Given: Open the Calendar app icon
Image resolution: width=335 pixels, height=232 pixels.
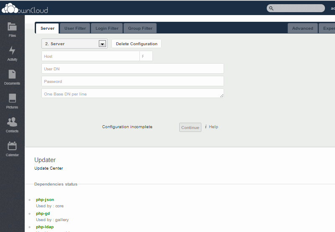Looking at the screenshot, I should coord(12,147).
